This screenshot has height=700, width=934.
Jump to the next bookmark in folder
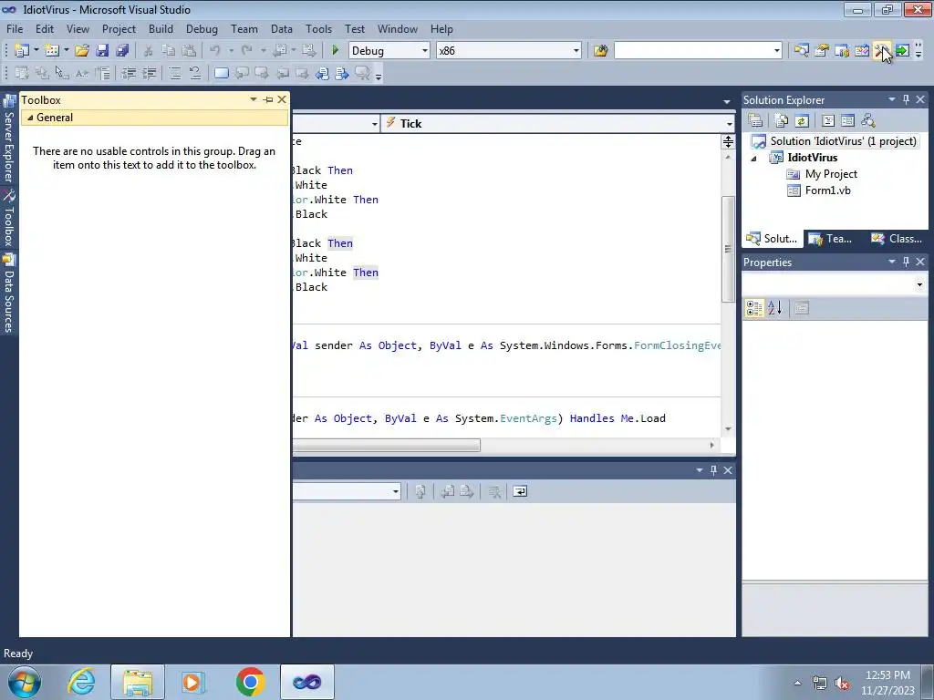pyautogui.click(x=302, y=73)
